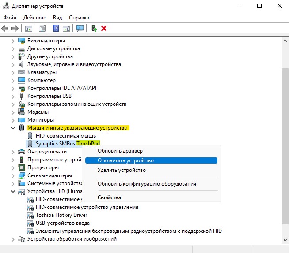
Task: Open the Вид menu
Action: click(x=57, y=18)
